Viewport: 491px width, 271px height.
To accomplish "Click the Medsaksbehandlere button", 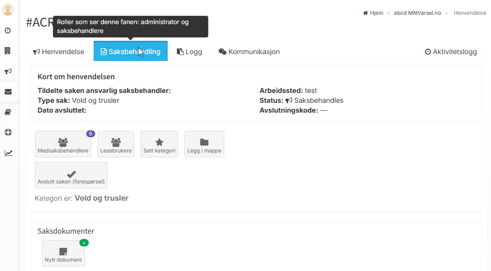I will (63, 144).
